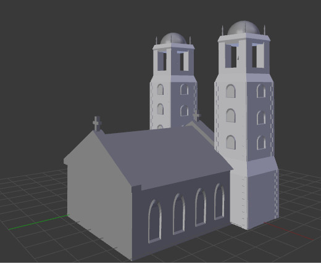Select the nave arched window nearest the front gable
Image resolution: width=321 pixels, height=263 pixels.
[154, 221]
